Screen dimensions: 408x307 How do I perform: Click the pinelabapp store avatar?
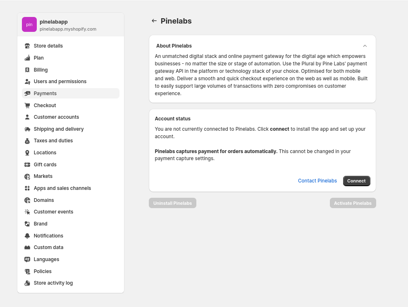29,24
